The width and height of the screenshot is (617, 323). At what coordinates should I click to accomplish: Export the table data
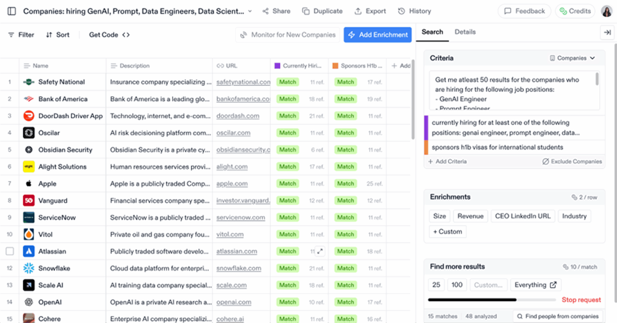click(x=370, y=11)
